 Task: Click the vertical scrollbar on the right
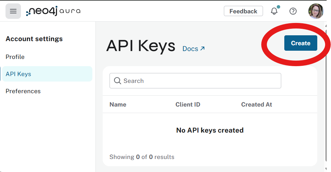326,97
